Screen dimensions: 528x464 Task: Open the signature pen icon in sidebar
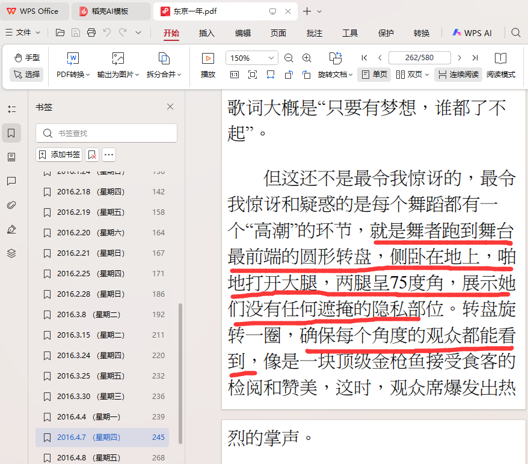point(11,229)
